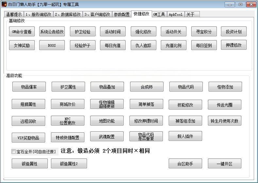
Task: Select the 2、数据库修改 tab
Action: coord(68,15)
